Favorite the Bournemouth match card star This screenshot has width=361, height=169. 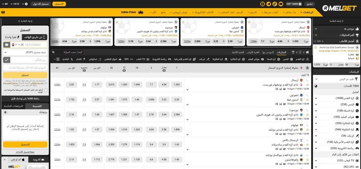[117, 22]
